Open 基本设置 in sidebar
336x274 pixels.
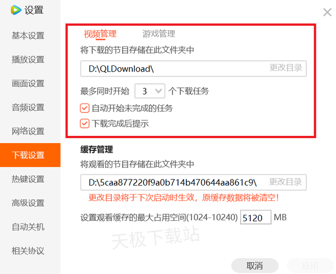(28, 36)
